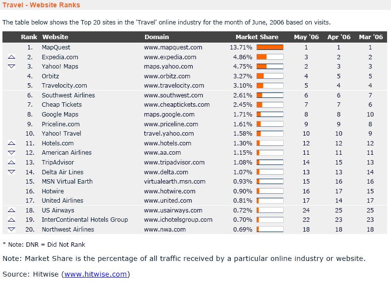Click the down arrow beside Delta Air Lines

[11, 172]
